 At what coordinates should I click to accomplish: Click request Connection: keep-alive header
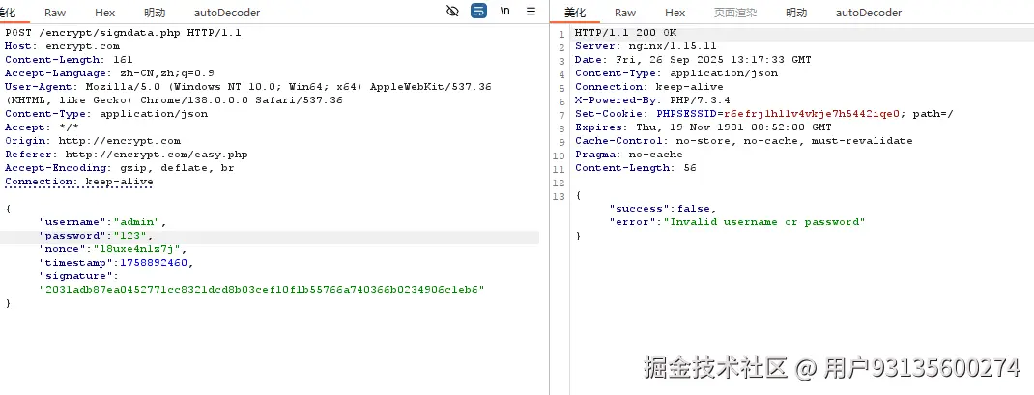click(78, 182)
